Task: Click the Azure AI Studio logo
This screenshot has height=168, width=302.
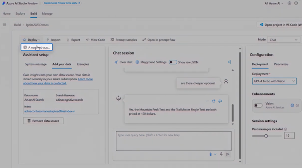Action: pos(3,3)
